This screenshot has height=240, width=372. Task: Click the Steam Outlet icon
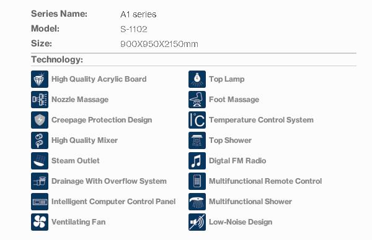40,161
